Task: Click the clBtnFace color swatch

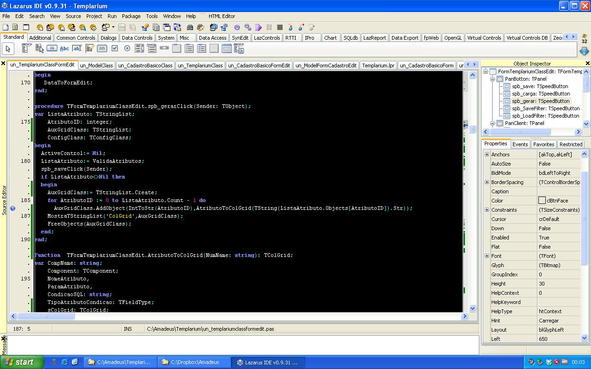Action: click(542, 201)
